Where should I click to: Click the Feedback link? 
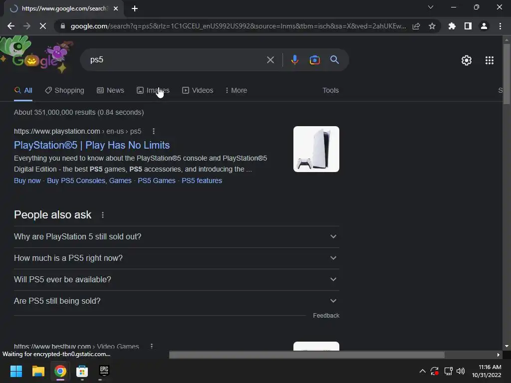[326, 316]
